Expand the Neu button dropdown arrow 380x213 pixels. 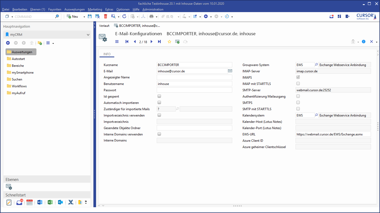(x=84, y=17)
